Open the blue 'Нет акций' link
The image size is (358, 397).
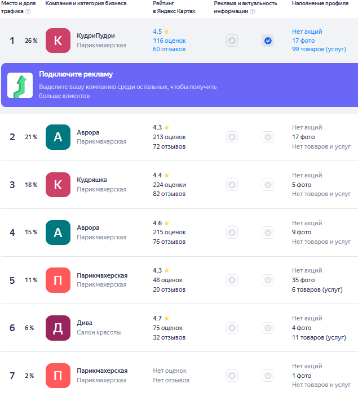[307, 32]
